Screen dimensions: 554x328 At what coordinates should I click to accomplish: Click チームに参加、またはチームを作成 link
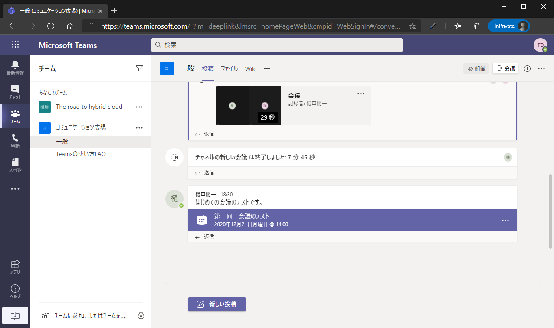(84, 316)
